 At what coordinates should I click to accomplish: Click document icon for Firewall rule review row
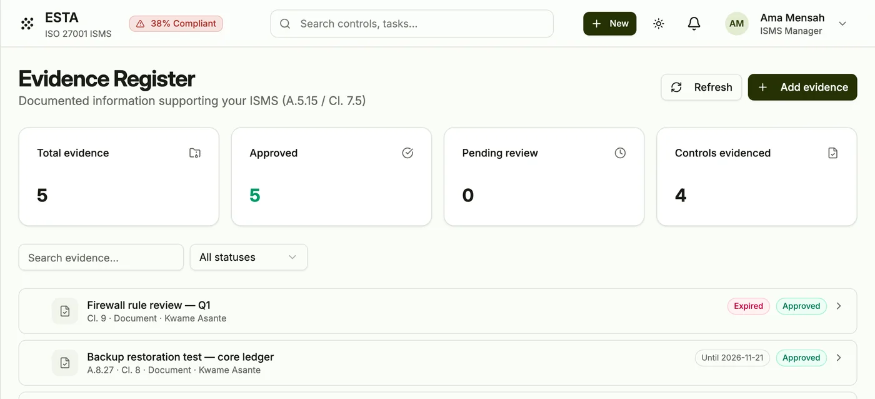pyautogui.click(x=65, y=311)
